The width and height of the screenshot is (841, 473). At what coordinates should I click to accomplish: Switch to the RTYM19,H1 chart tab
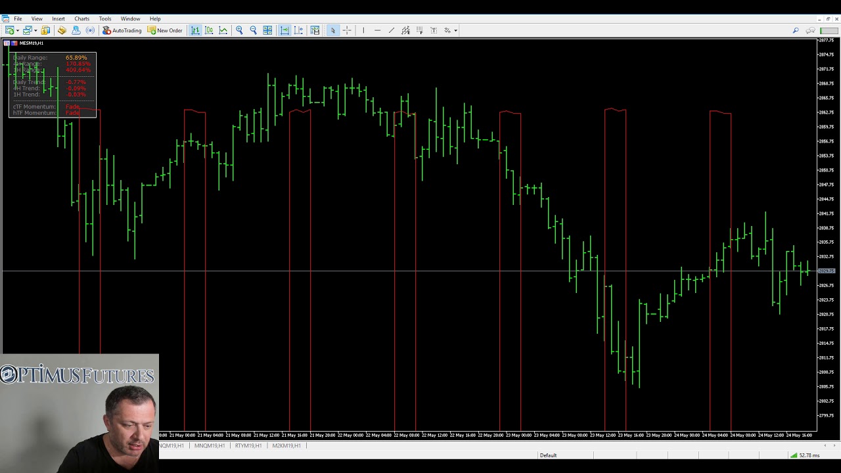(x=247, y=445)
